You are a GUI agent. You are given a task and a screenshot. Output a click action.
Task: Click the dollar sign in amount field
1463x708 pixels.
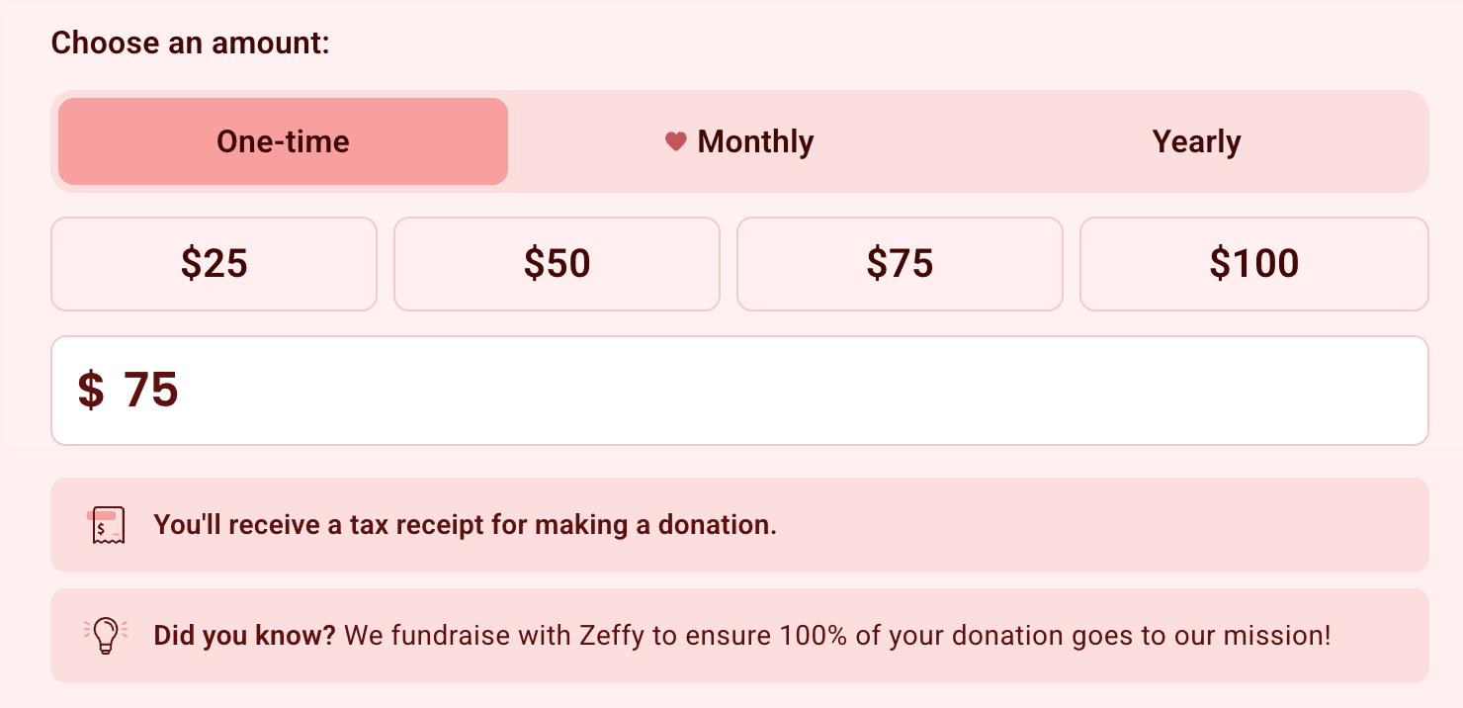tap(91, 391)
